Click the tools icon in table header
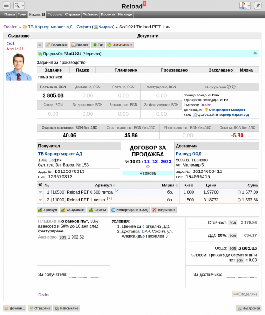Image resolution: width=265 pixels, height=315 pixels. point(40,185)
